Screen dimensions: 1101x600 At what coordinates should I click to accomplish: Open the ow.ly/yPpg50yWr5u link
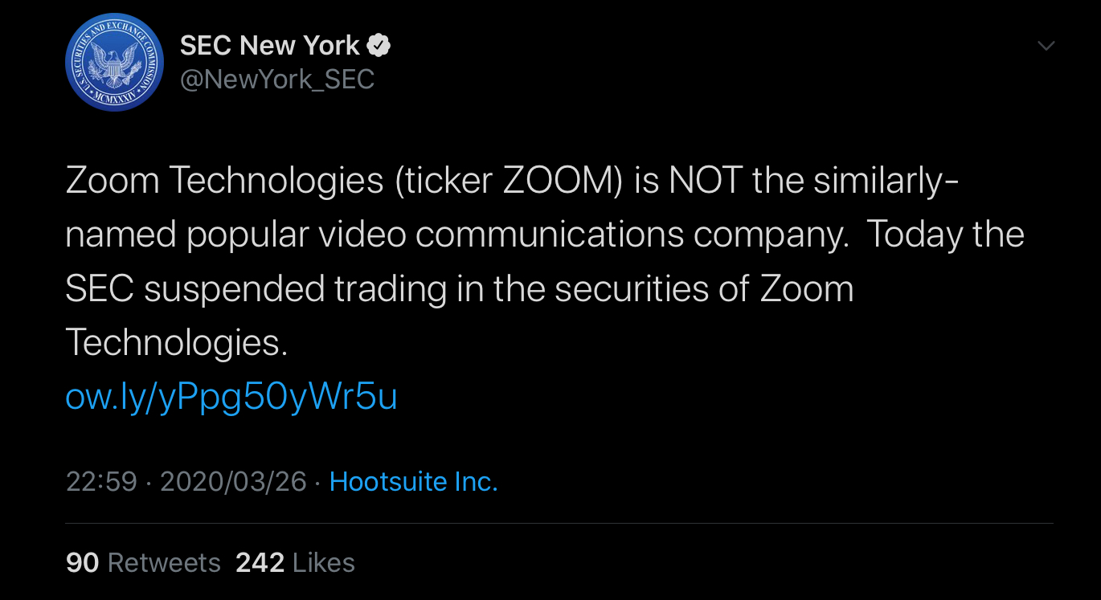point(231,397)
